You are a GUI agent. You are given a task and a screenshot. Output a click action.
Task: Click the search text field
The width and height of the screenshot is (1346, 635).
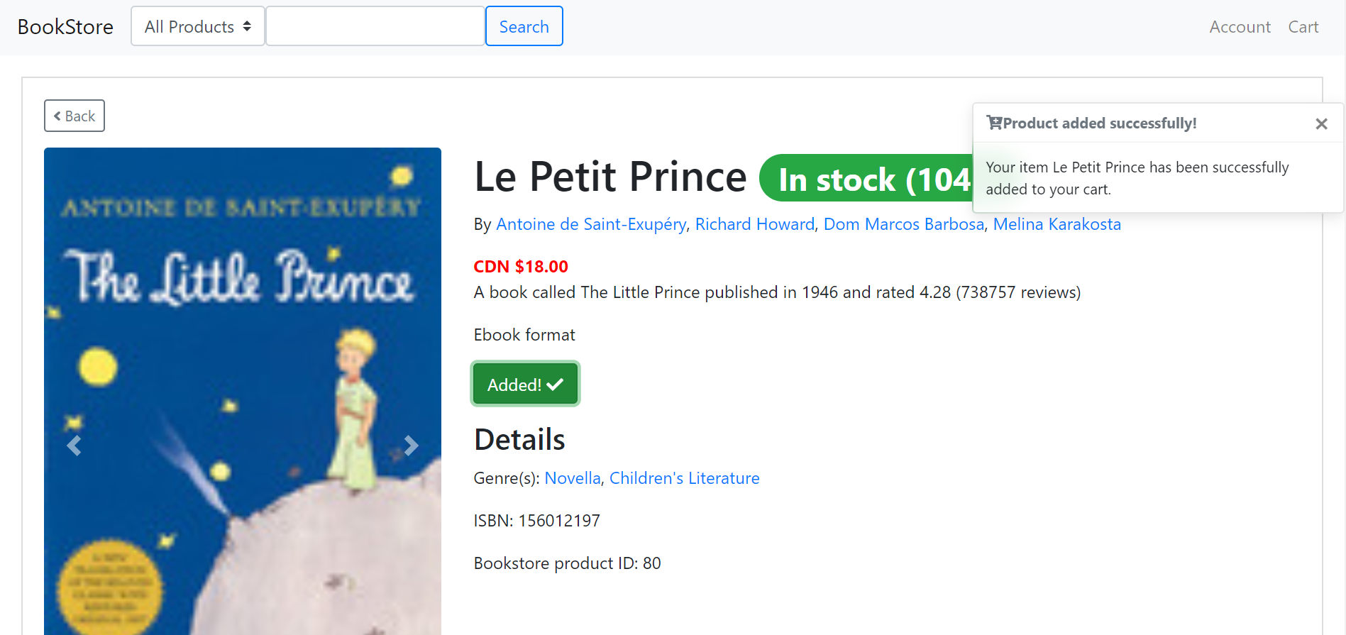click(x=375, y=27)
